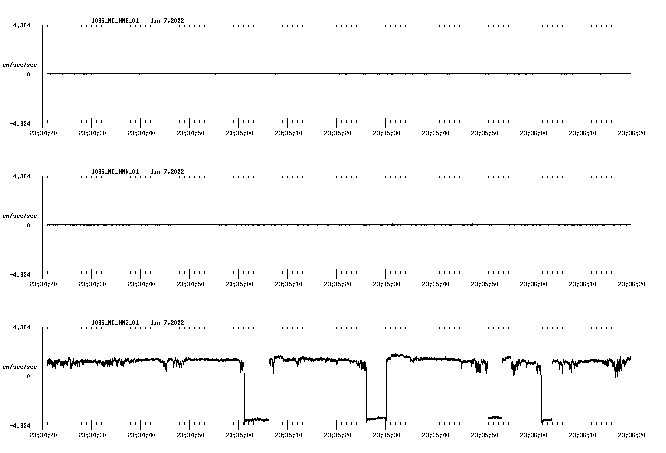Viewport: 666px width, 453px height.
Task: Click the -4.324 lower axis value on HNN plot
Action: coord(20,274)
